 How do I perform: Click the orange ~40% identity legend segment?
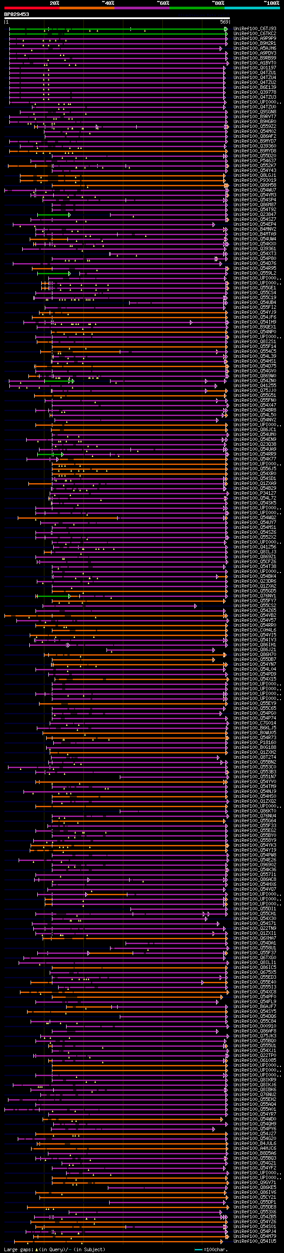[87, 8]
